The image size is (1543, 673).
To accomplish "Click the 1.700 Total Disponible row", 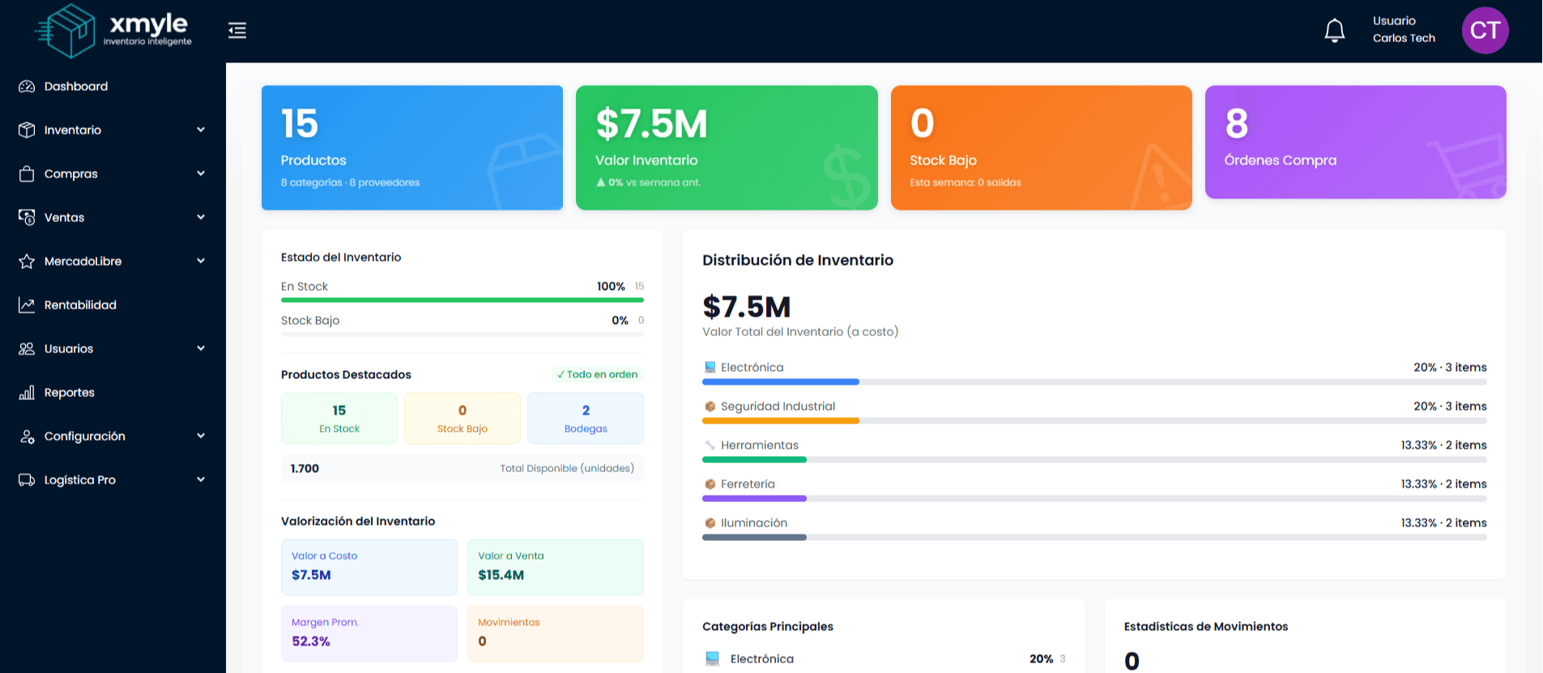I will (x=462, y=469).
